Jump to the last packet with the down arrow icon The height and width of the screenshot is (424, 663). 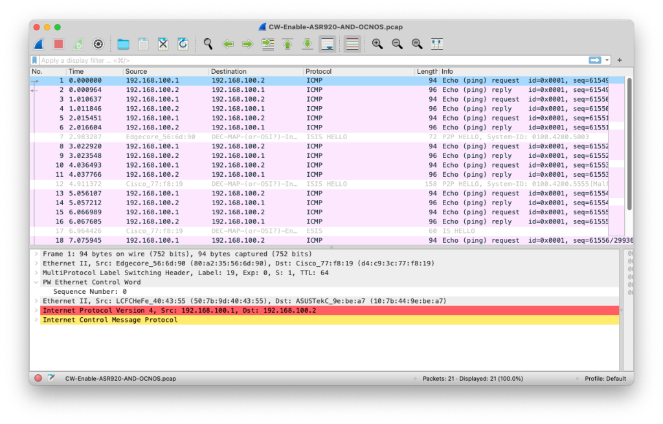click(x=306, y=44)
